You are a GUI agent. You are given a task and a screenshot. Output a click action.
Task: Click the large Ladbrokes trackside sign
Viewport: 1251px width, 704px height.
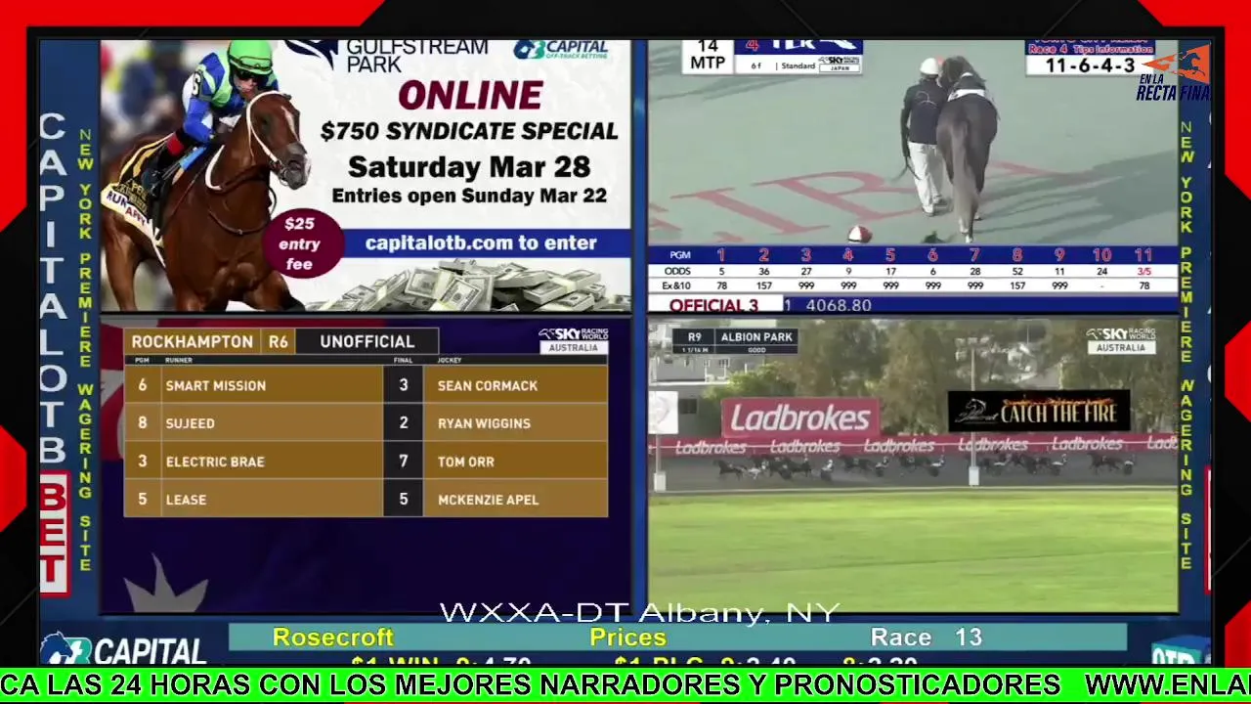799,418
